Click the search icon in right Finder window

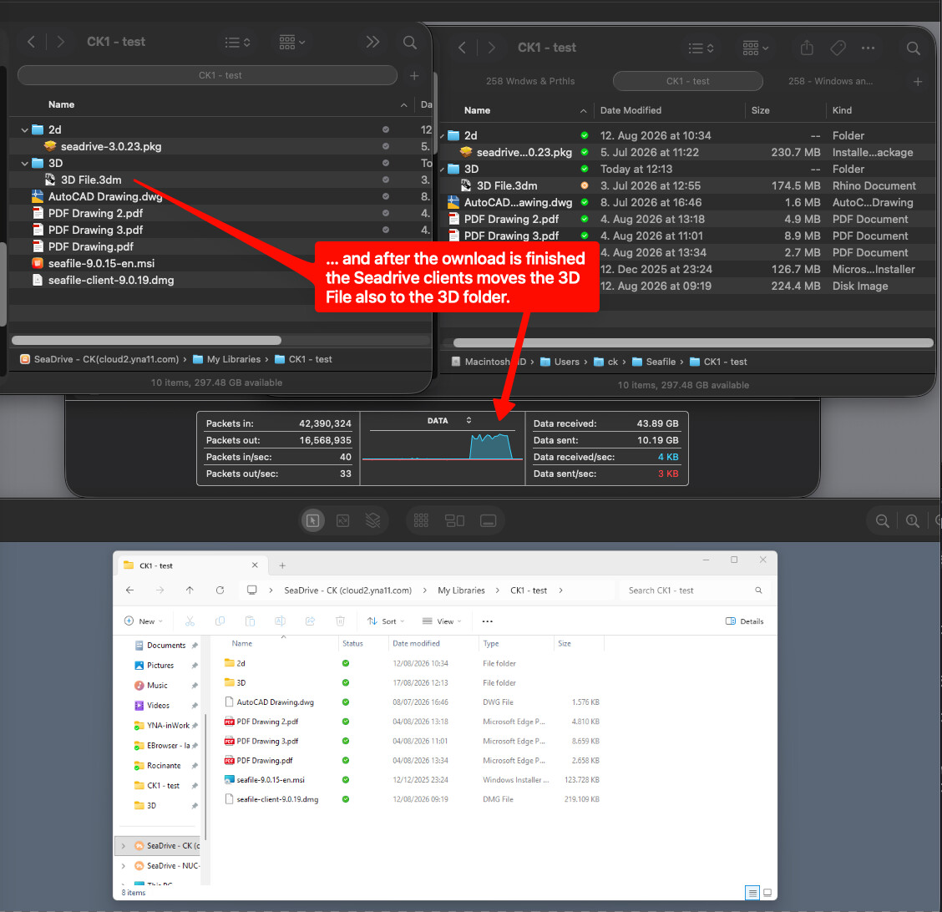click(x=913, y=48)
